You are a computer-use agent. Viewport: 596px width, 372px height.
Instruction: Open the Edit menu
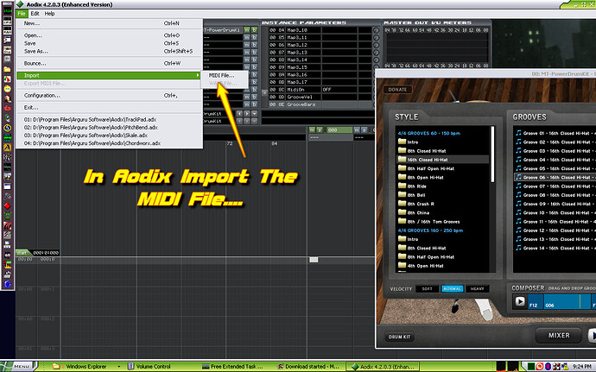pyautogui.click(x=35, y=14)
